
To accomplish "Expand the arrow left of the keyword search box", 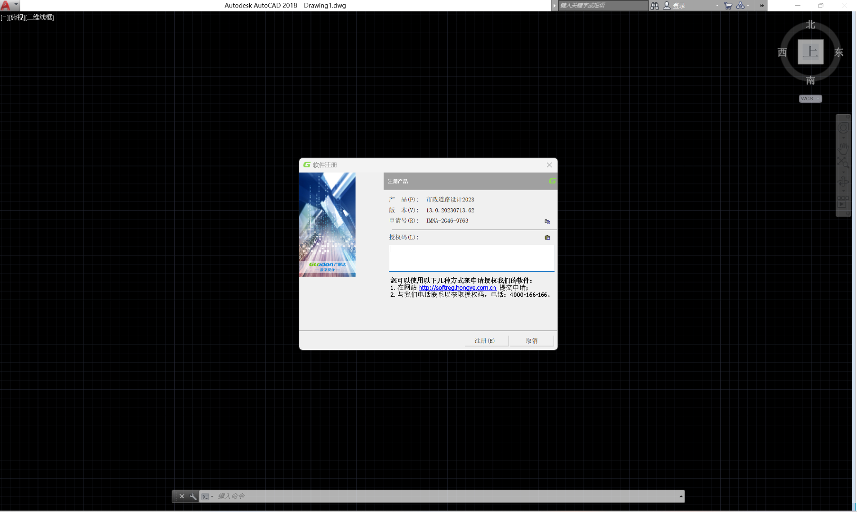I will pyautogui.click(x=554, y=6).
